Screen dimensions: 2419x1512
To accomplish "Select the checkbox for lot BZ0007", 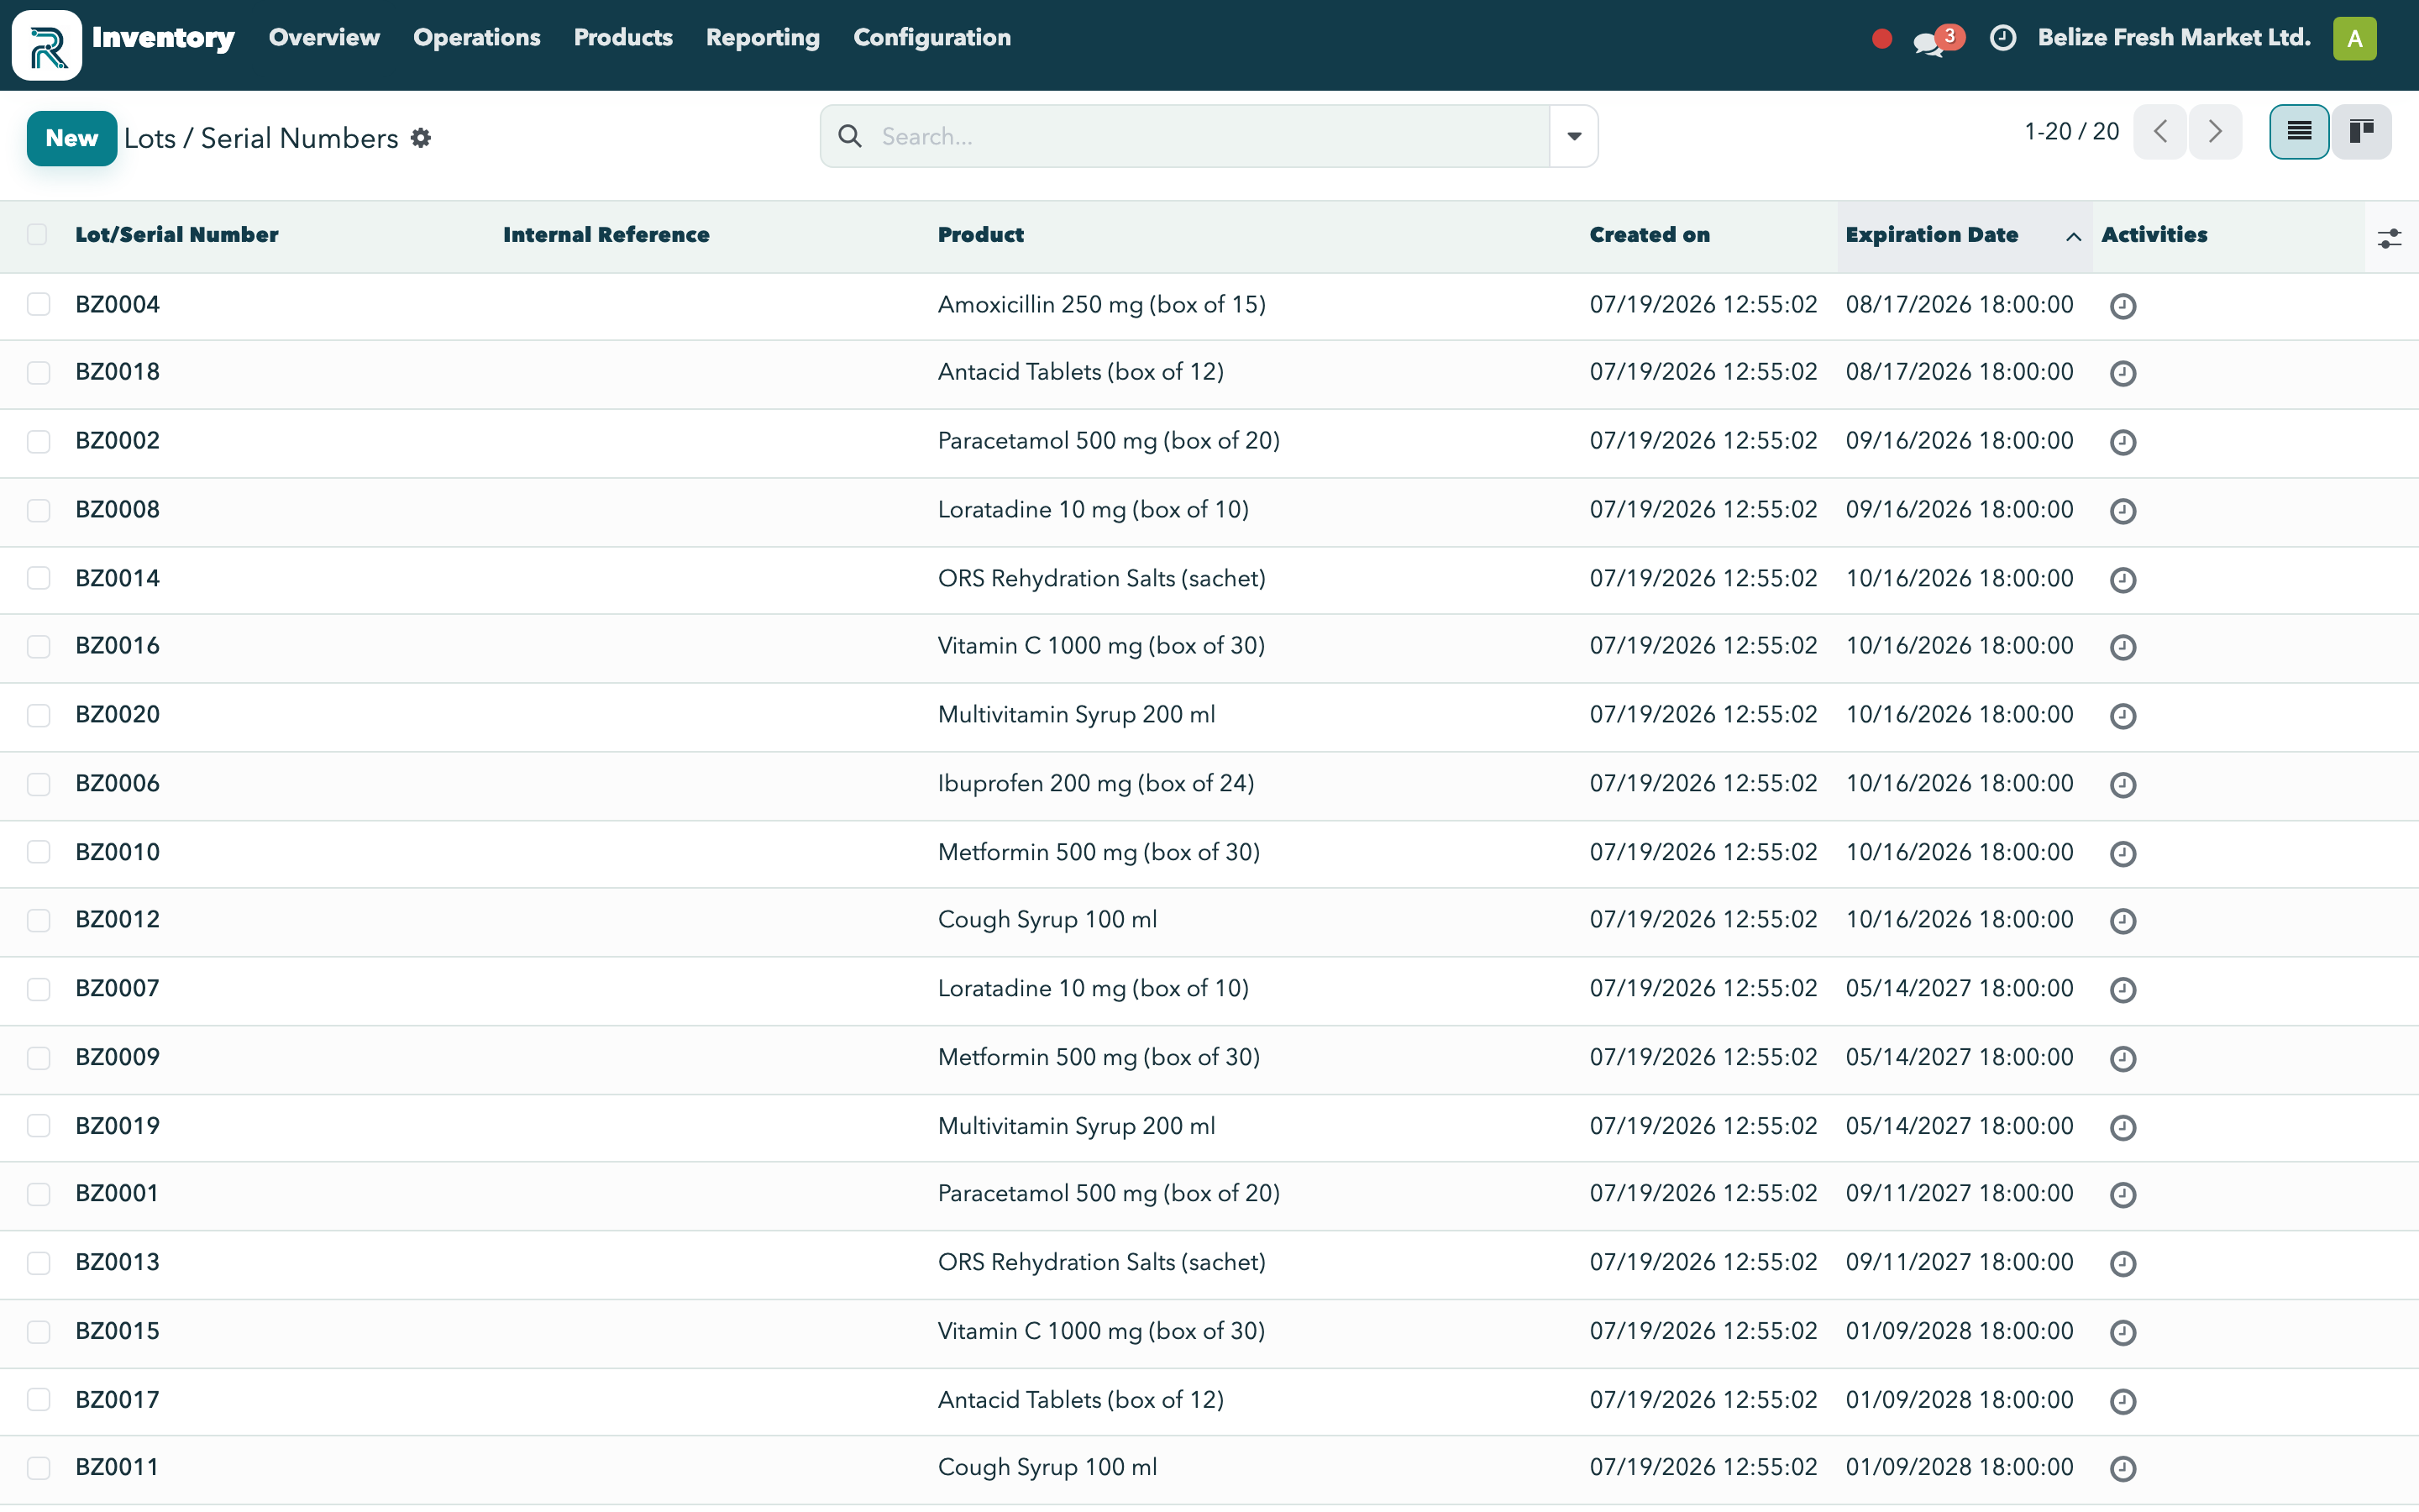I will 38,989.
